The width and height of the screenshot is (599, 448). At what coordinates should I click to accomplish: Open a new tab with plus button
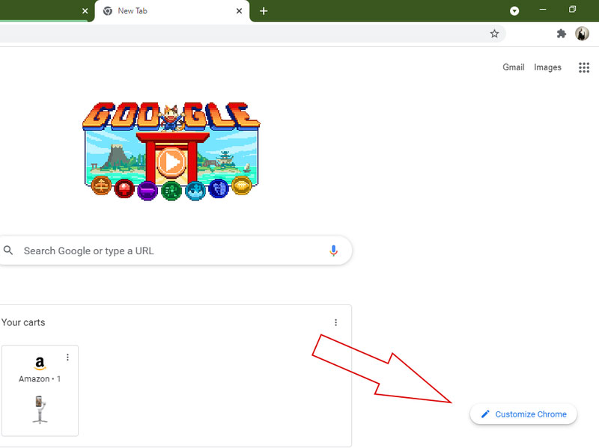(x=264, y=11)
